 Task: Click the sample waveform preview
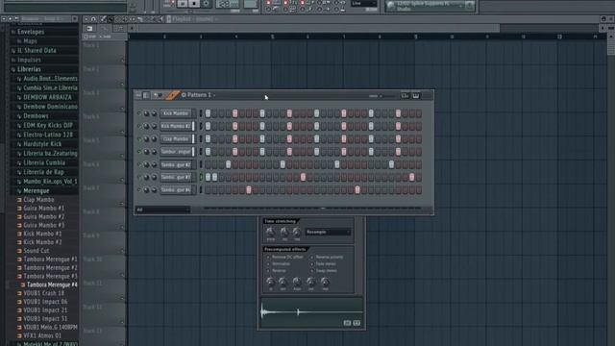(x=311, y=311)
